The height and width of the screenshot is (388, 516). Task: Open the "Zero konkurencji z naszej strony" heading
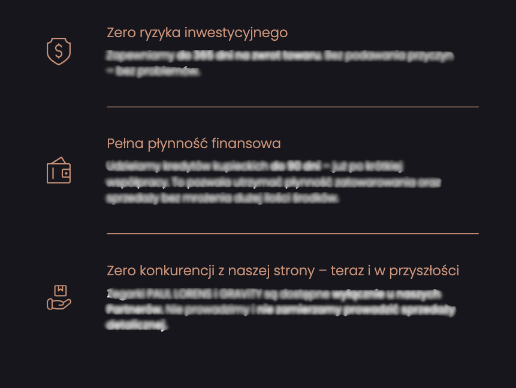point(283,271)
